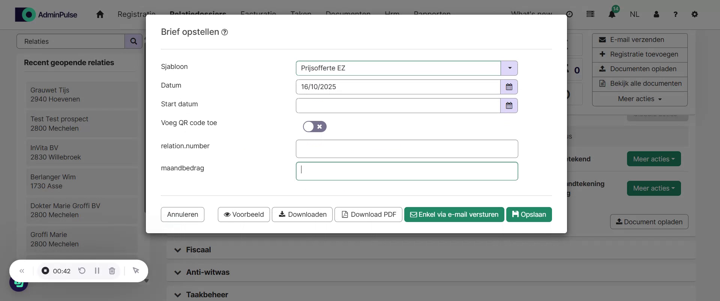This screenshot has height=301, width=720.
Task: Switch language via NL selector
Action: pos(634,14)
